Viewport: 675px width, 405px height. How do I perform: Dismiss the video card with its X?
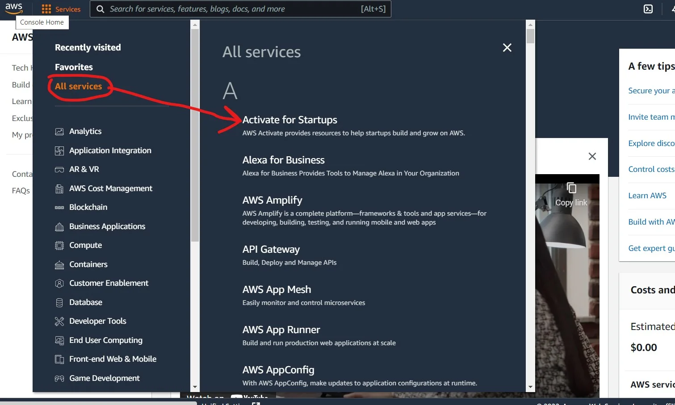pyautogui.click(x=592, y=156)
